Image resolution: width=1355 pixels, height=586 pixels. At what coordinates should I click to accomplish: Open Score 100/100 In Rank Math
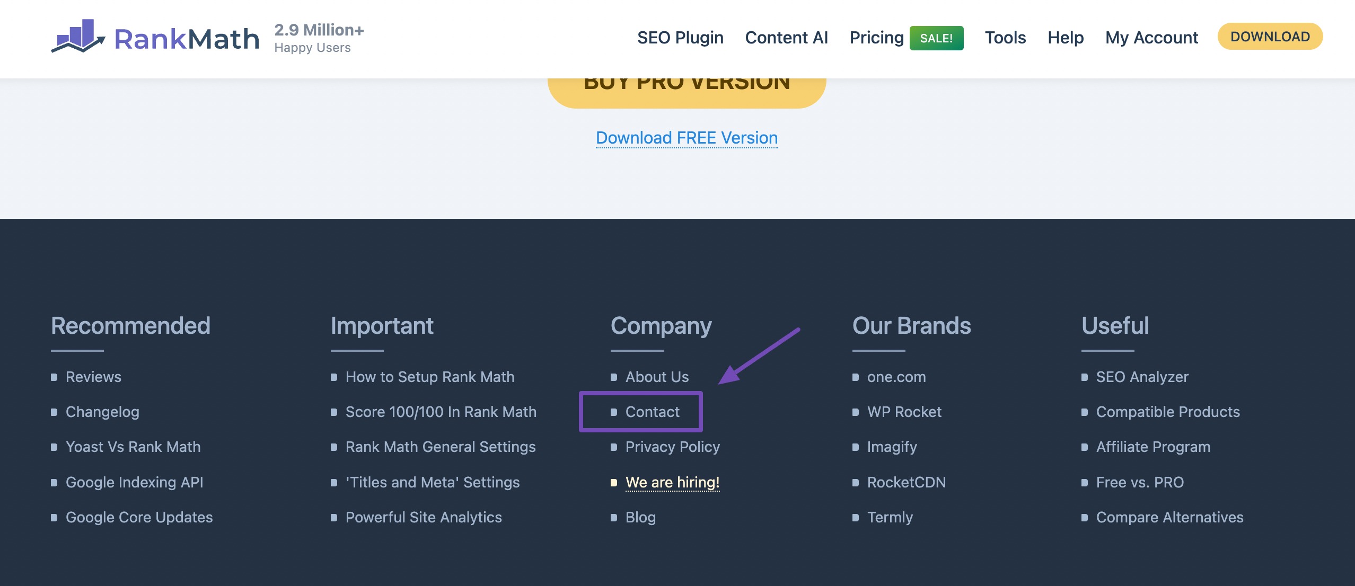click(x=441, y=412)
